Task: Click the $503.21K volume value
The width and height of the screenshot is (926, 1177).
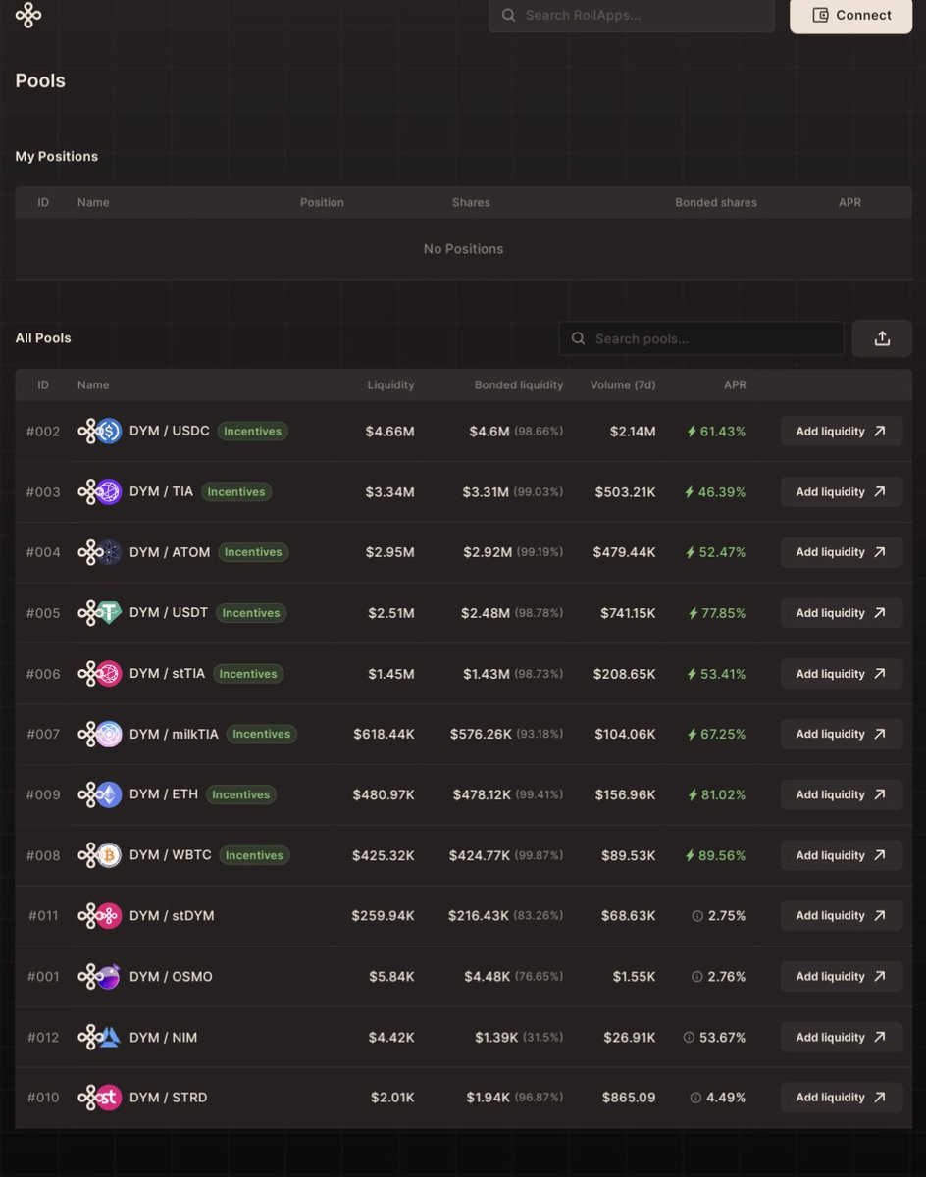Action: click(625, 491)
